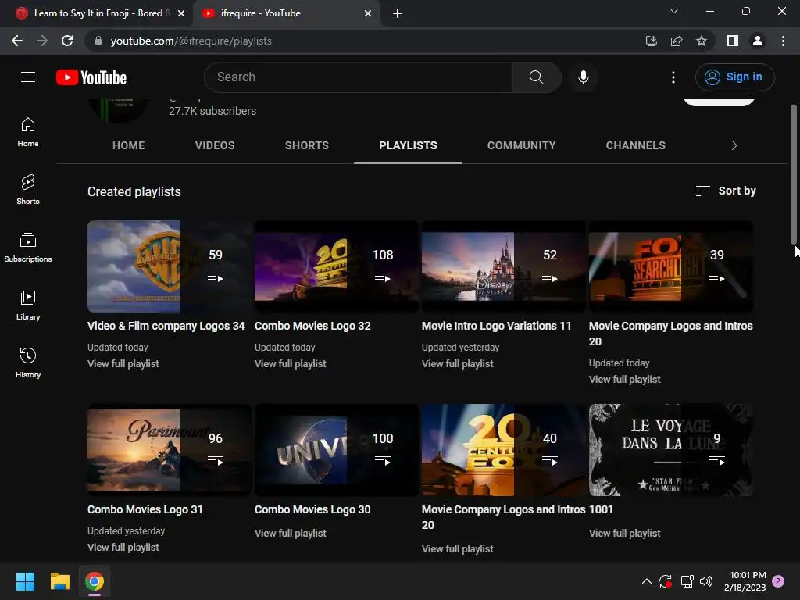Select the PLAYLISTS channel tab
Image resolution: width=800 pixels, height=600 pixels.
pyautogui.click(x=408, y=145)
